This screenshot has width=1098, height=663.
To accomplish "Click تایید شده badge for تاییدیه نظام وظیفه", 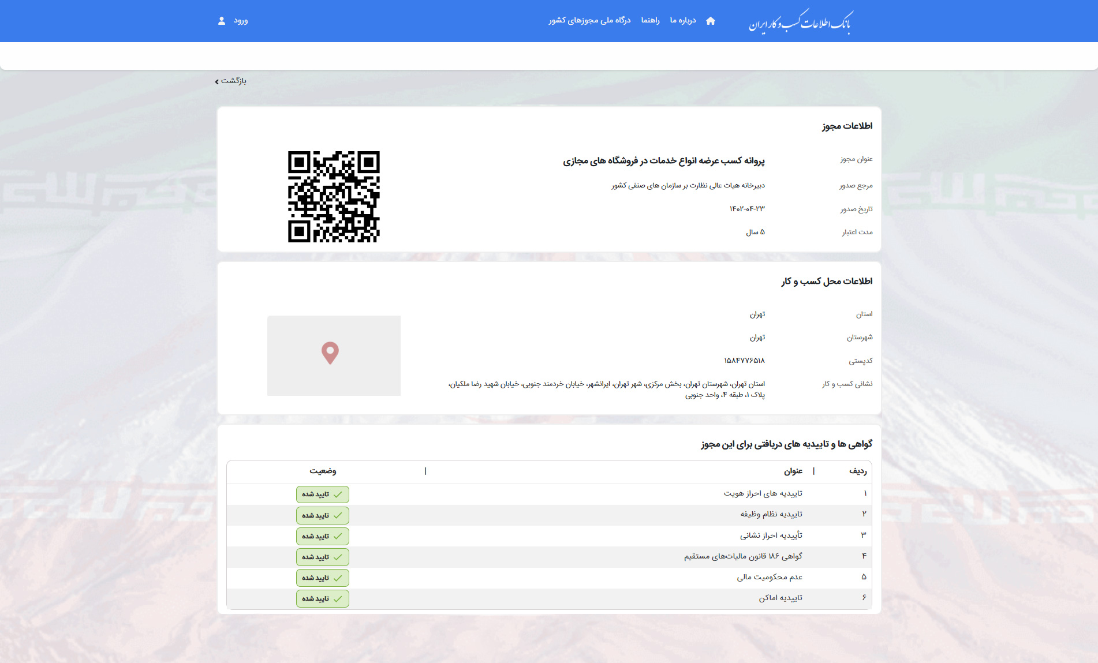I will (x=323, y=515).
